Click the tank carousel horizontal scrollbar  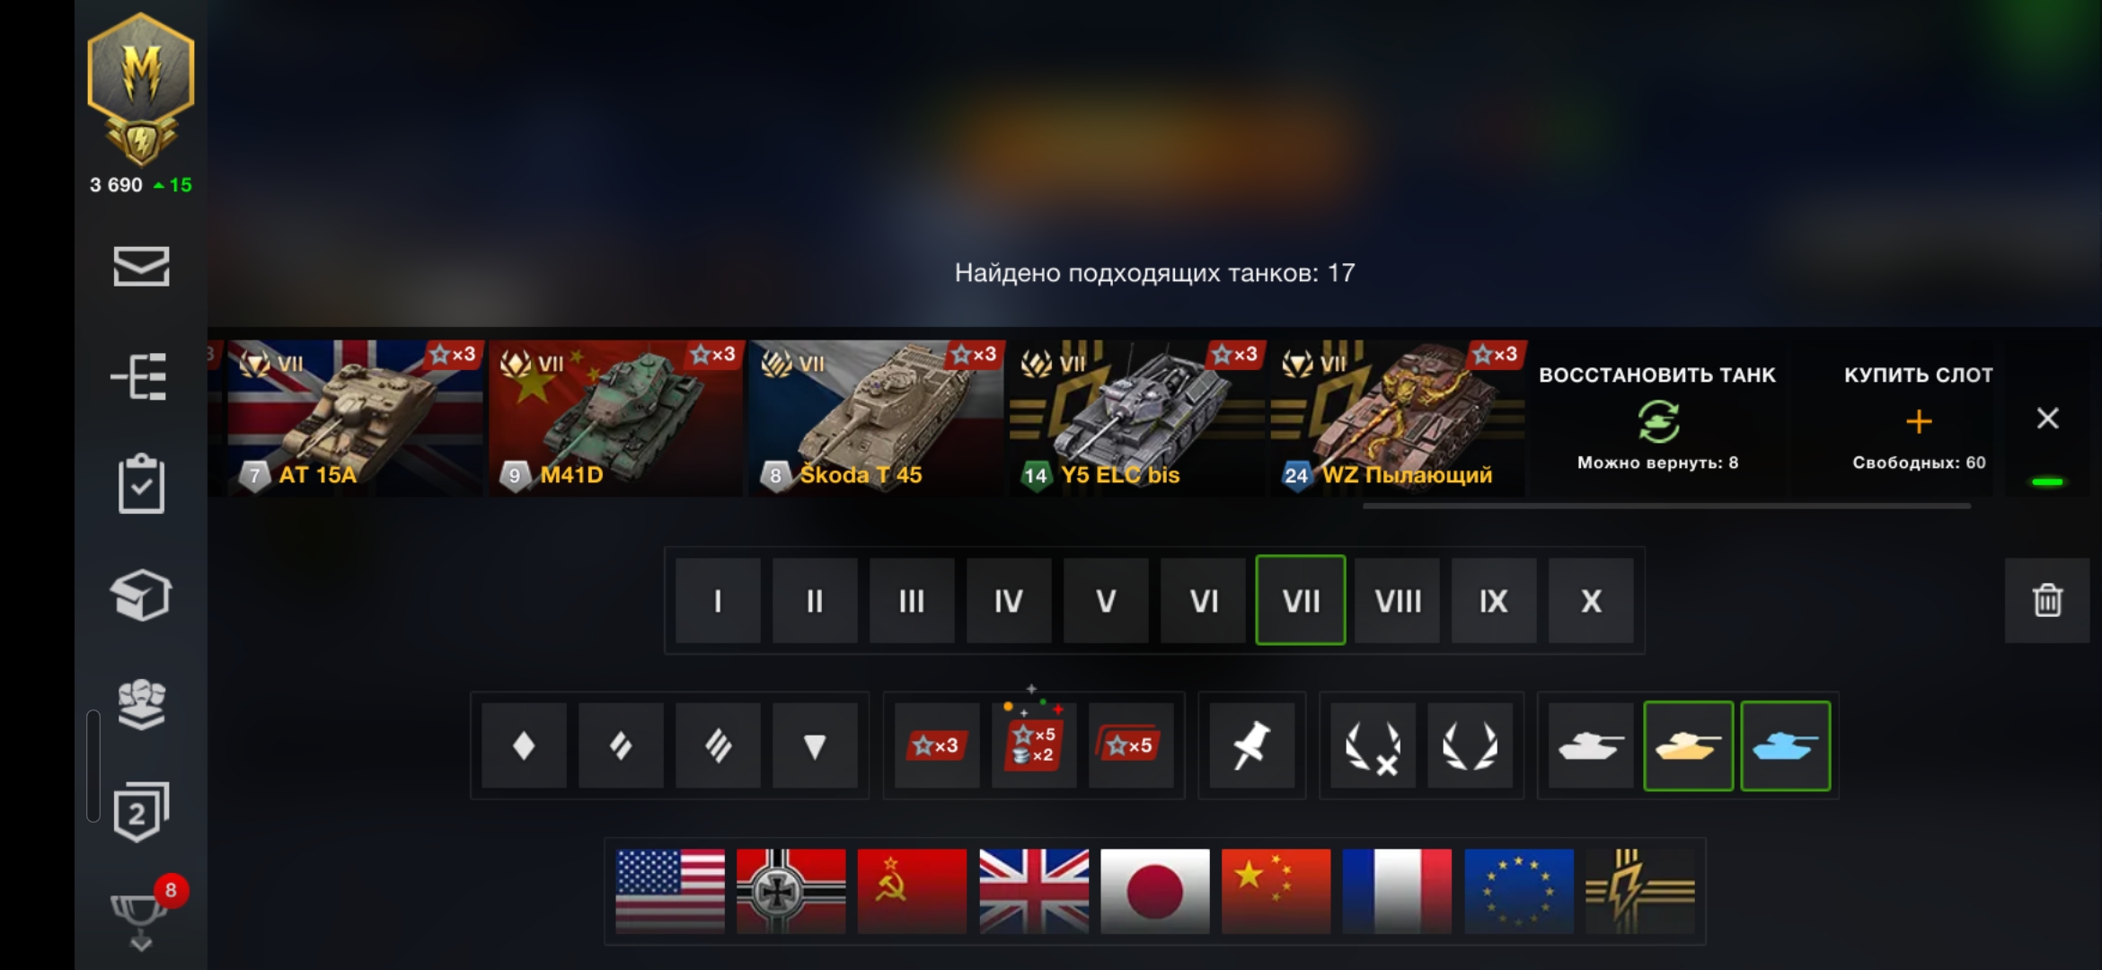coord(1666,507)
